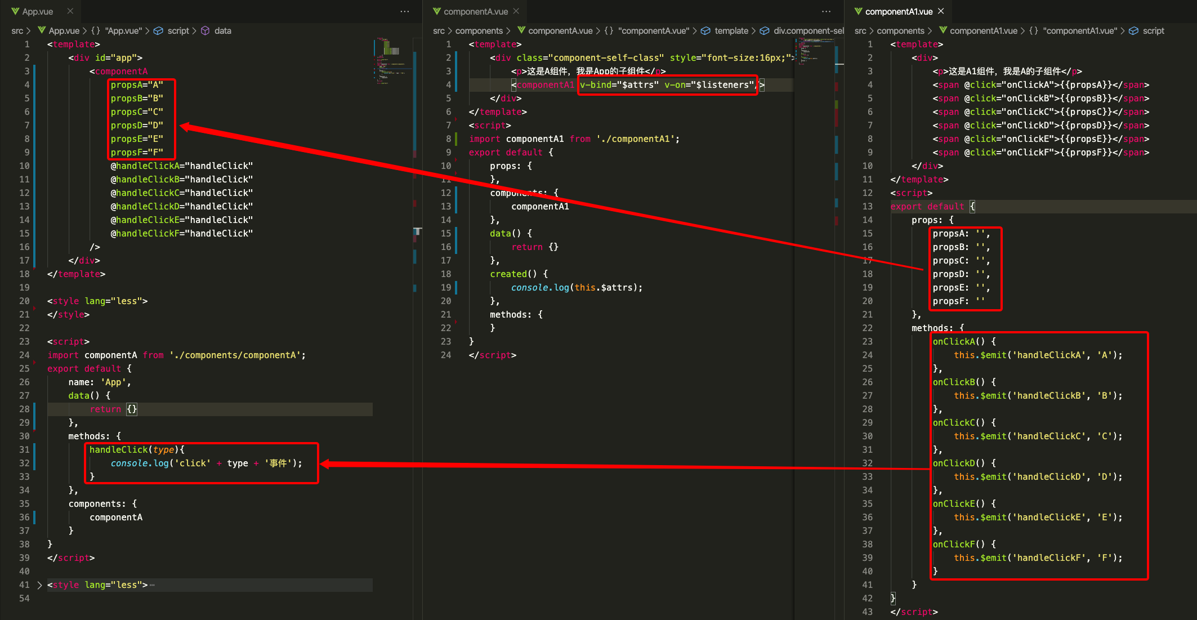Expand the folded style block at line 41
The height and width of the screenshot is (620, 1197).
pos(39,585)
